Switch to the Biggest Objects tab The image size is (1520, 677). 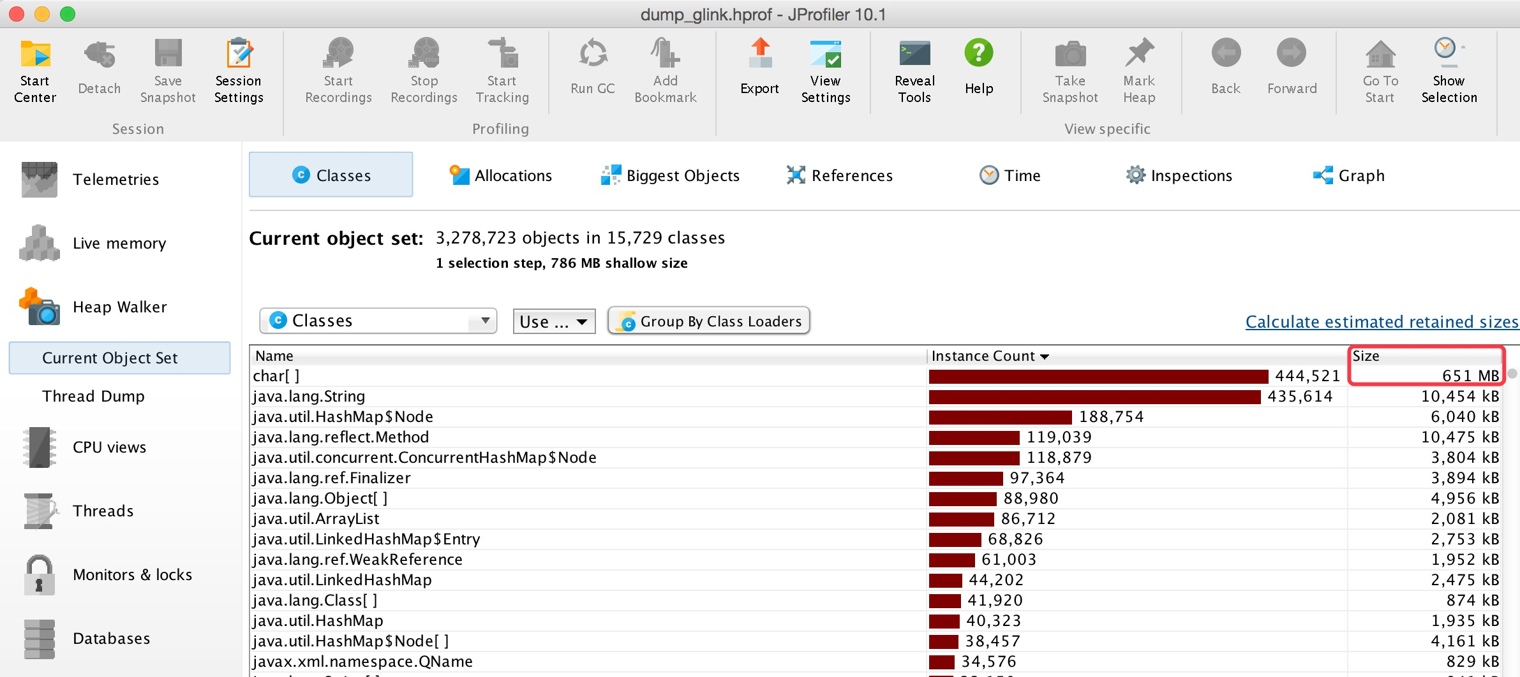tap(670, 175)
